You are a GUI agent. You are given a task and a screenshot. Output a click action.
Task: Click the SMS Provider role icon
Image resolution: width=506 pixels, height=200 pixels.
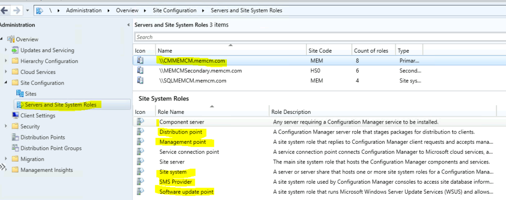(x=140, y=181)
